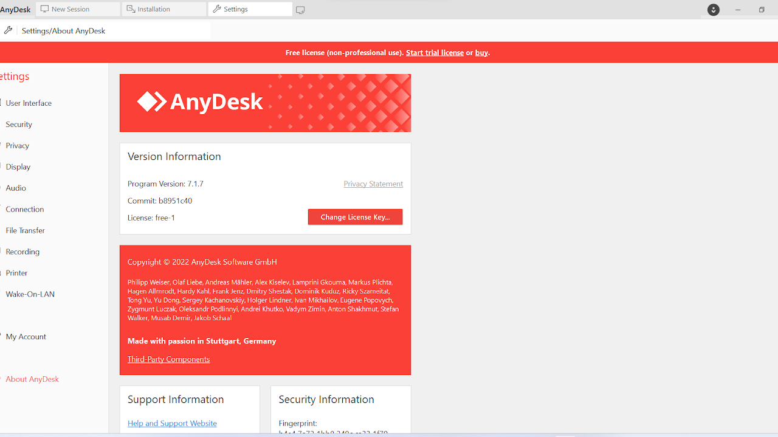Screen dimensions: 778x437
Task: Open Help and Support Website link
Action: click(x=172, y=424)
